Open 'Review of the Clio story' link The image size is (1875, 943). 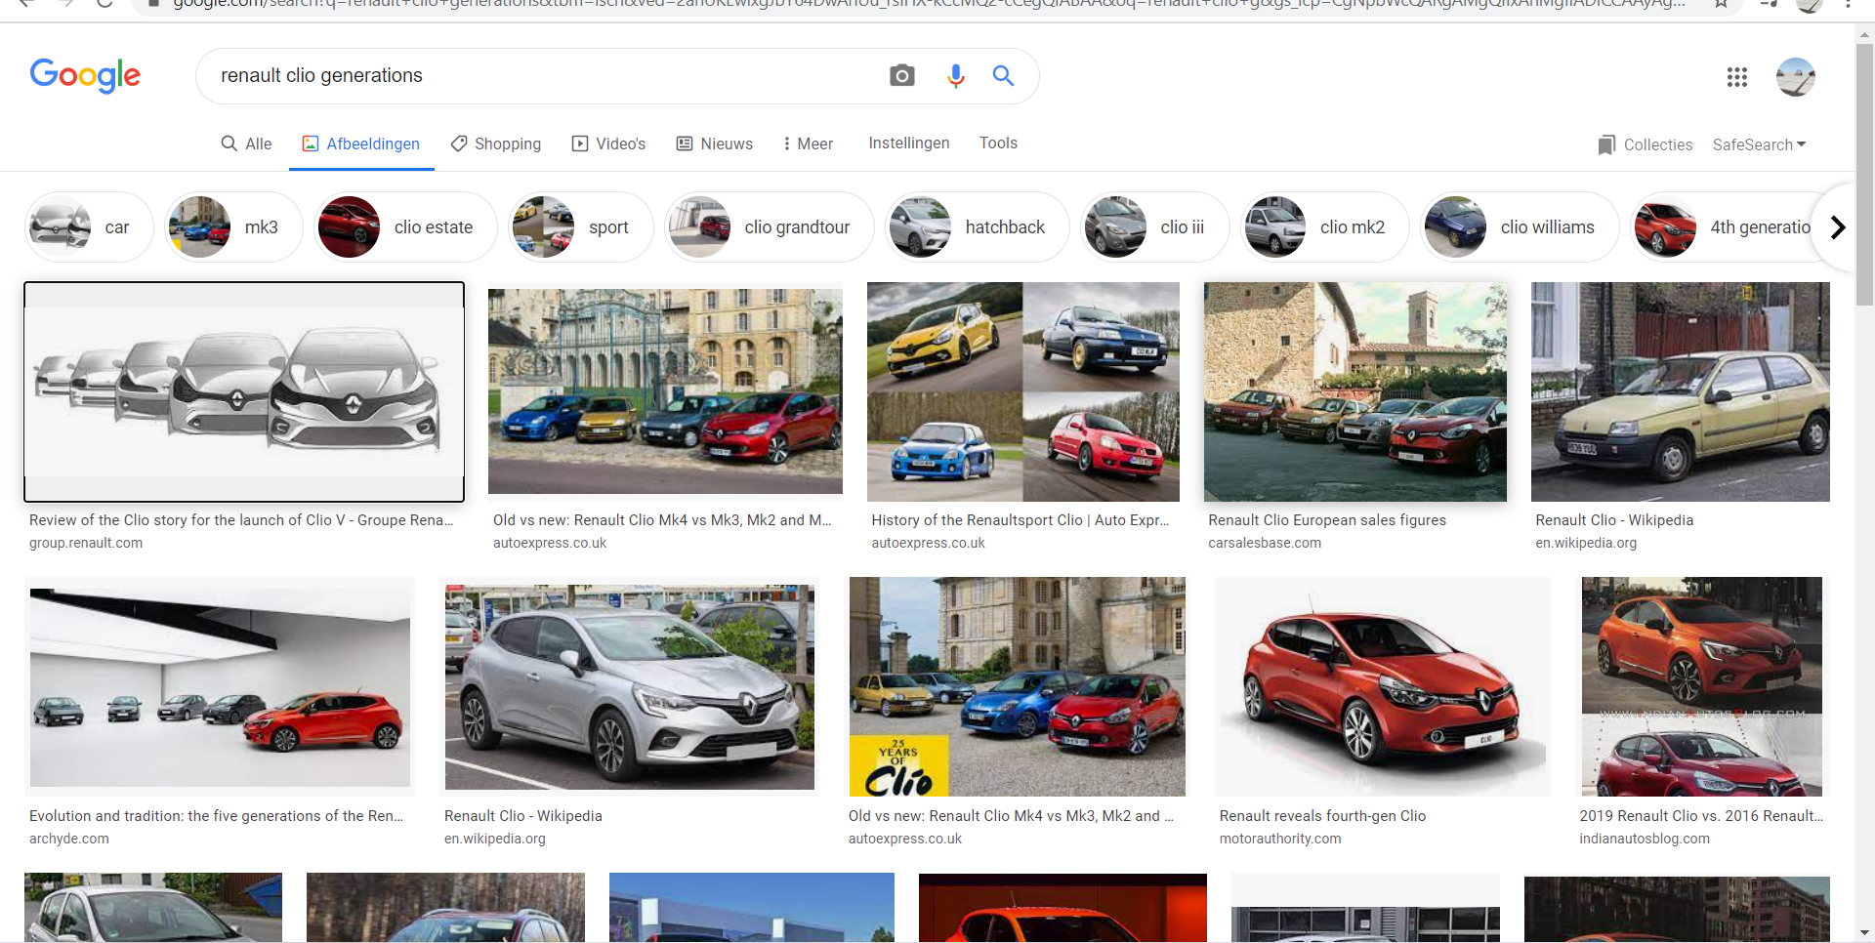241,520
